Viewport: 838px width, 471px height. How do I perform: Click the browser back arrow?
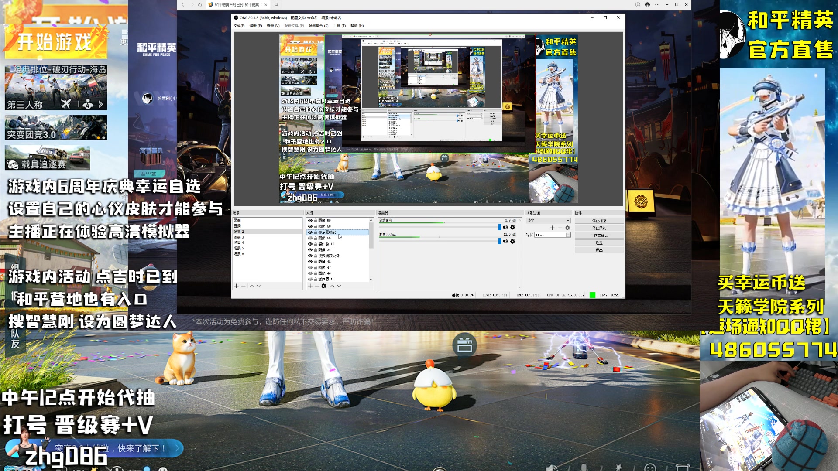pos(183,5)
